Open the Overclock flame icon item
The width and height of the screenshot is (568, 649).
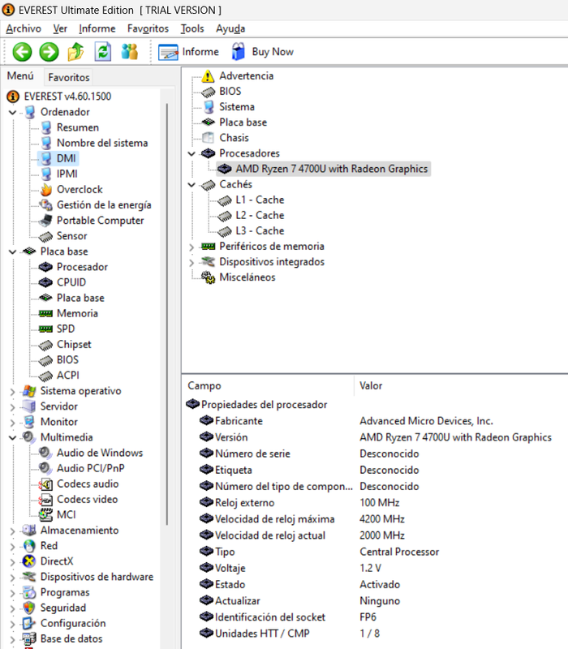coord(46,190)
